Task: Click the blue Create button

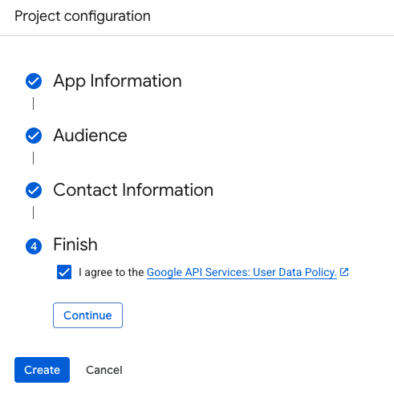Action: (42, 370)
